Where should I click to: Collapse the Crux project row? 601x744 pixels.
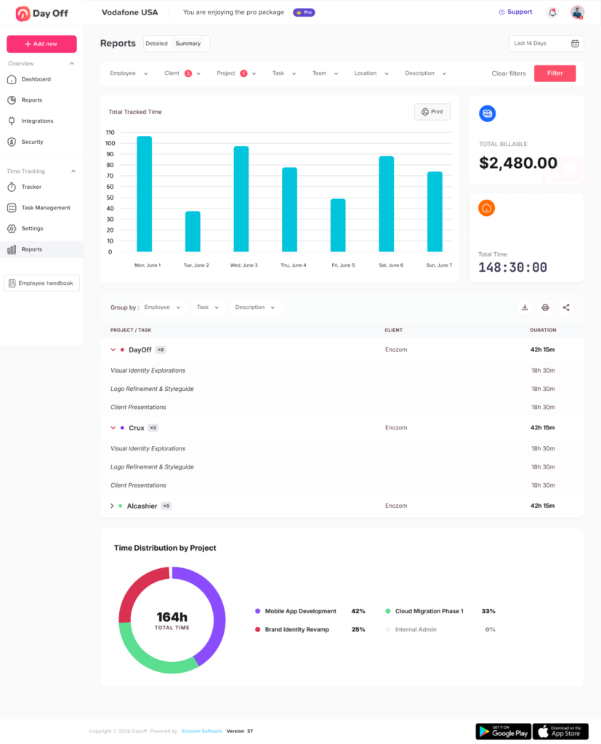113,428
